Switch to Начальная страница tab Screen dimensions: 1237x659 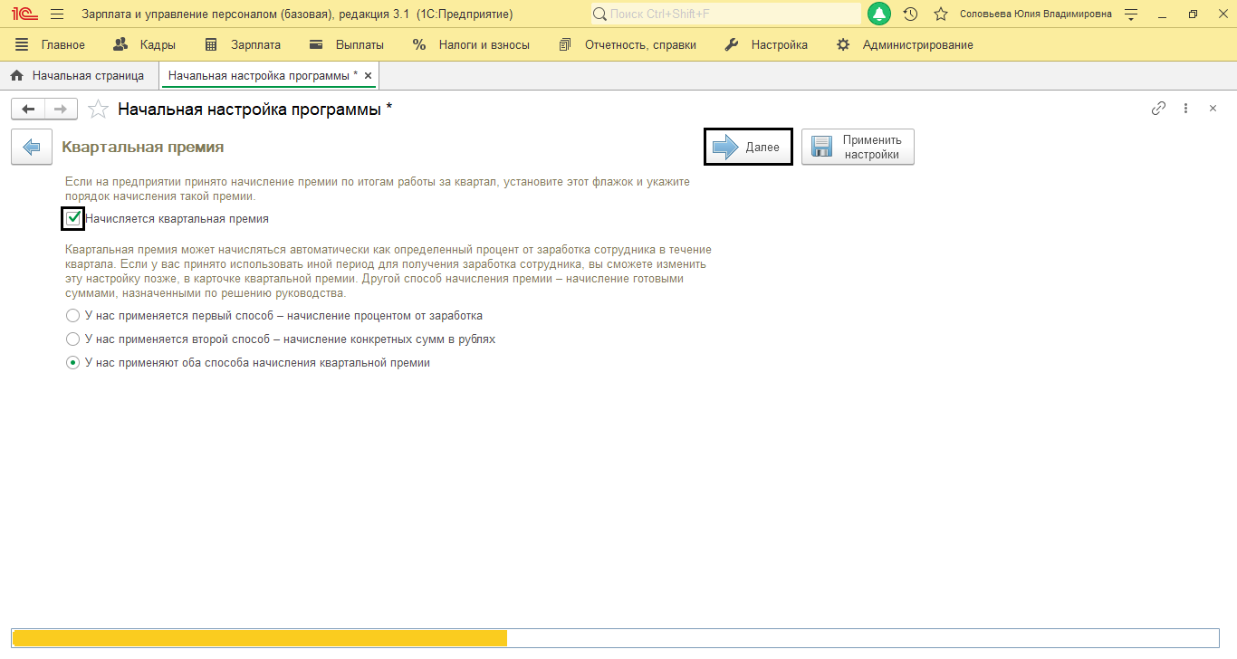pos(78,75)
